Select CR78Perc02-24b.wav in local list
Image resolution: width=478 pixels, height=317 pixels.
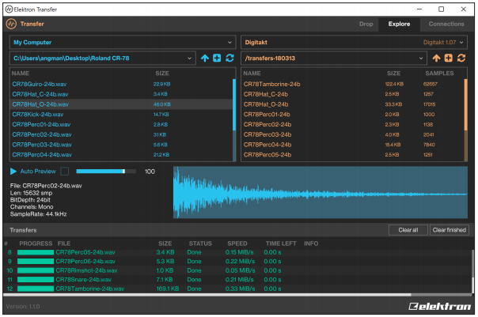(121, 134)
